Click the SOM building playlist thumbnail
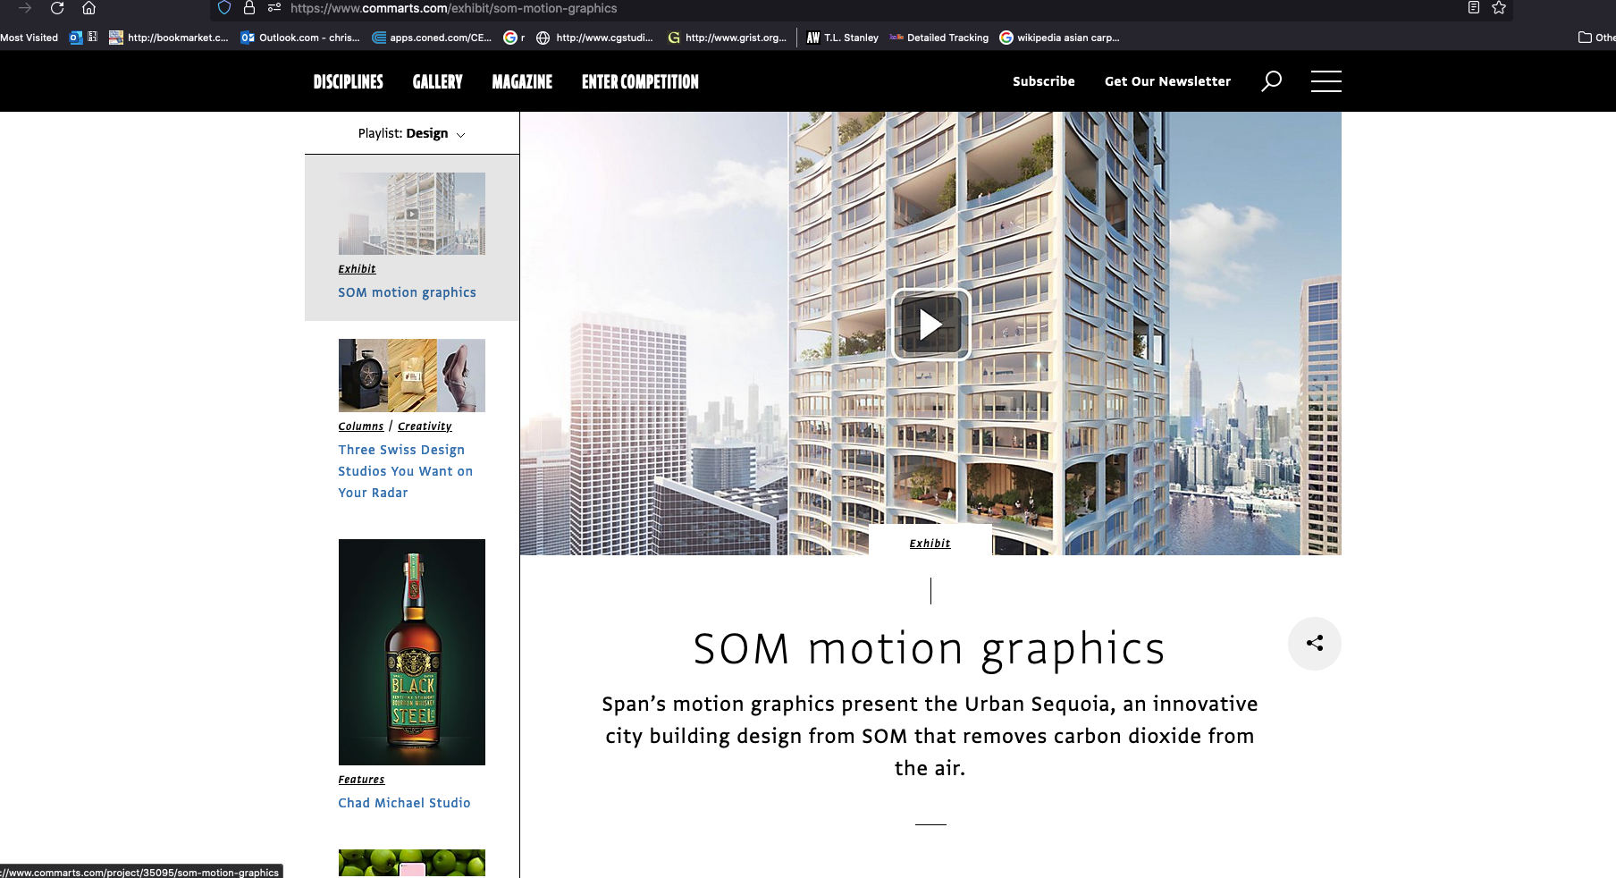Screen dimensions: 1616x878 (x=412, y=214)
